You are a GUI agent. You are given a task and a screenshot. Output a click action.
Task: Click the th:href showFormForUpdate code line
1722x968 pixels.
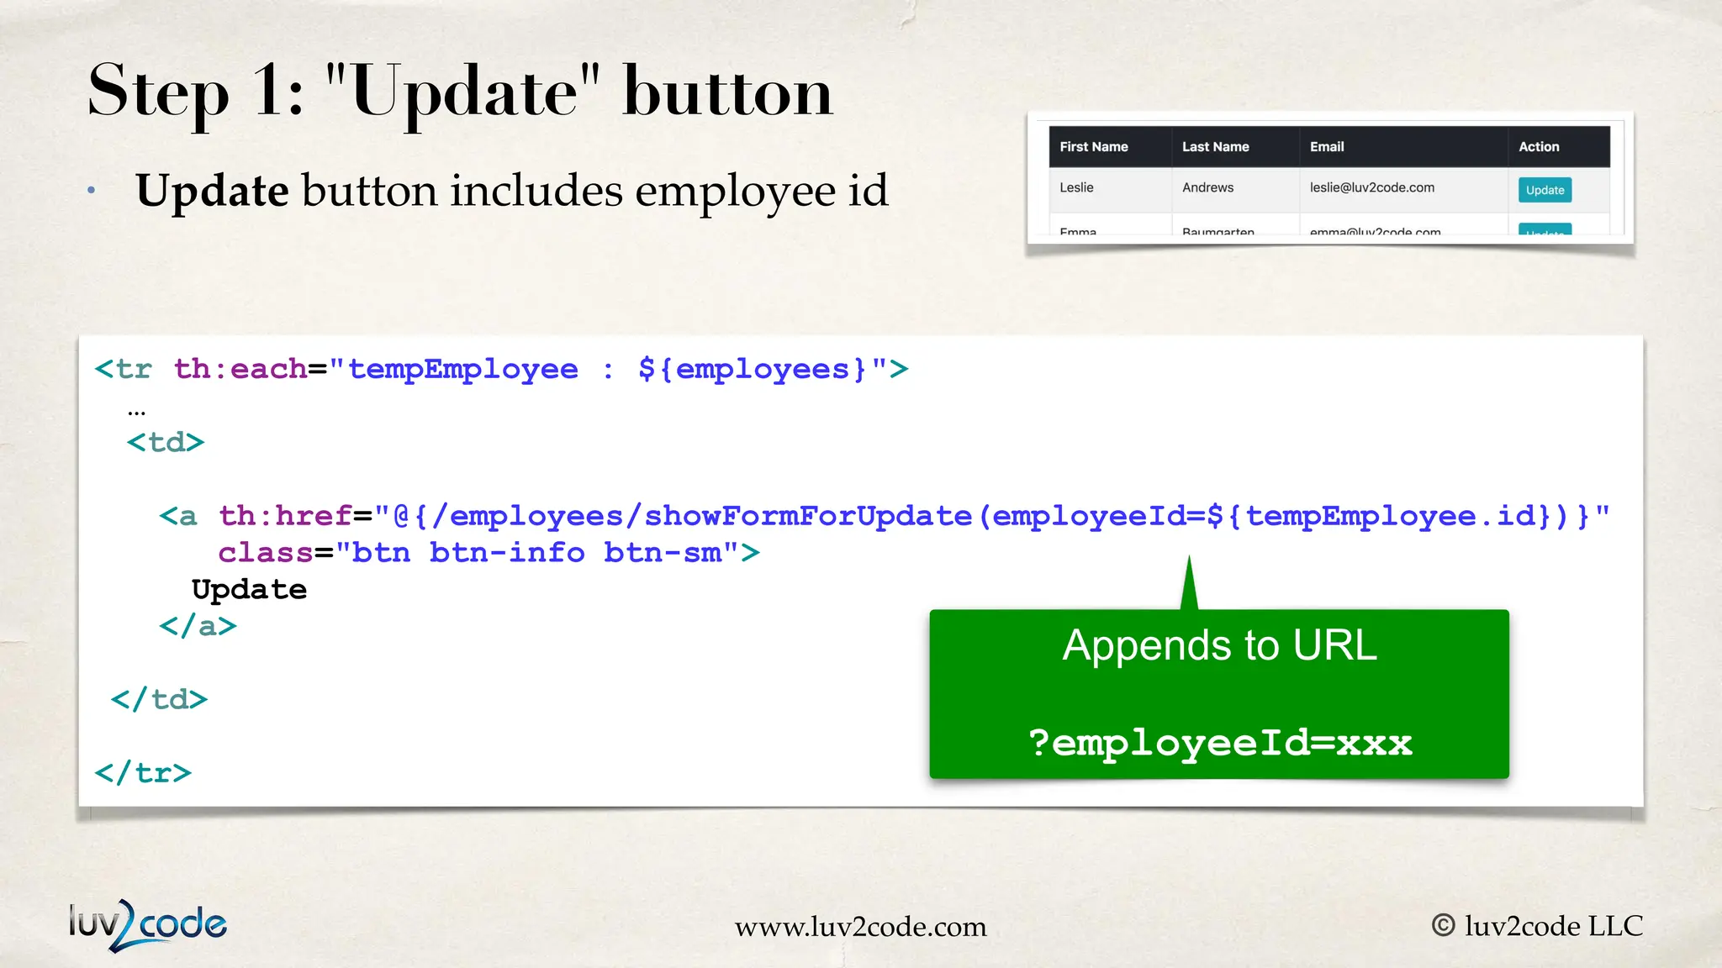884,515
